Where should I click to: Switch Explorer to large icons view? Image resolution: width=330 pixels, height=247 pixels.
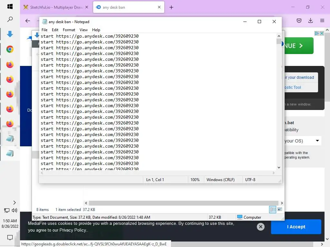click(280, 209)
